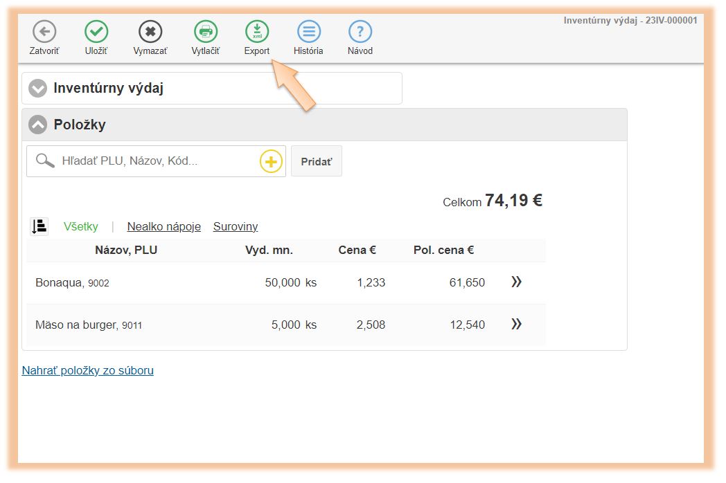Focus the Hľadať PLU, Názov, Kód search field
Screen dimensions: 726x483
pyautogui.click(x=156, y=161)
